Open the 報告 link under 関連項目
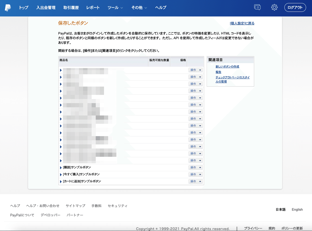 point(218,72)
